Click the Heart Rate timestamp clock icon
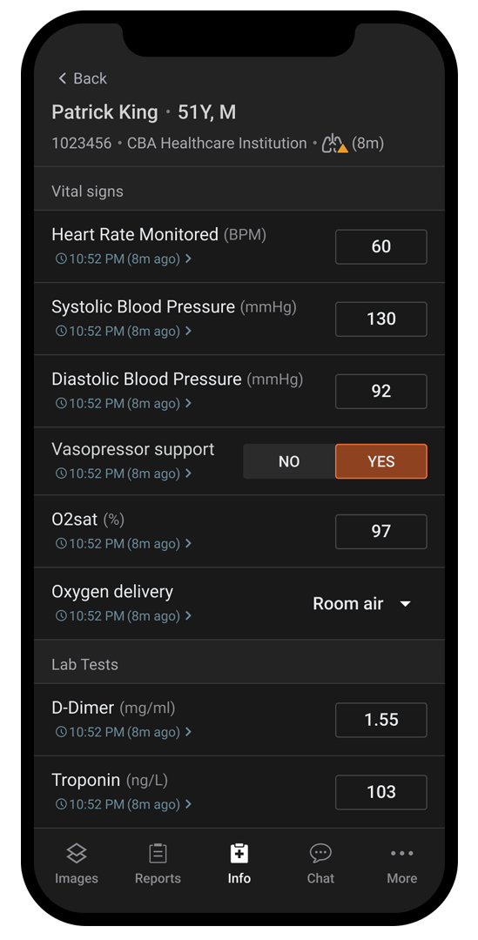Viewport: 478px width, 940px height. [61, 259]
